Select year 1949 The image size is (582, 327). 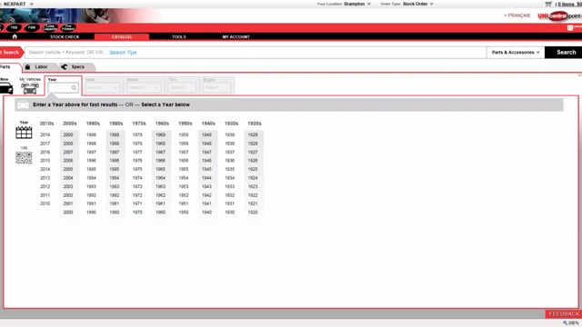pos(206,135)
